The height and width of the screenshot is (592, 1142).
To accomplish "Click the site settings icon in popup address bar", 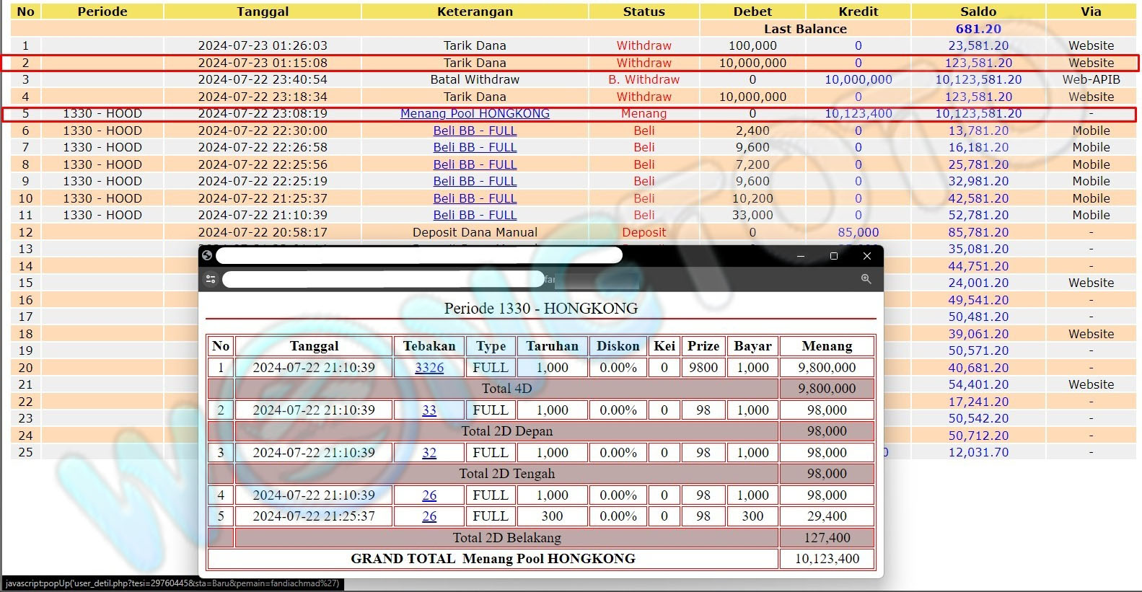I will [x=211, y=279].
